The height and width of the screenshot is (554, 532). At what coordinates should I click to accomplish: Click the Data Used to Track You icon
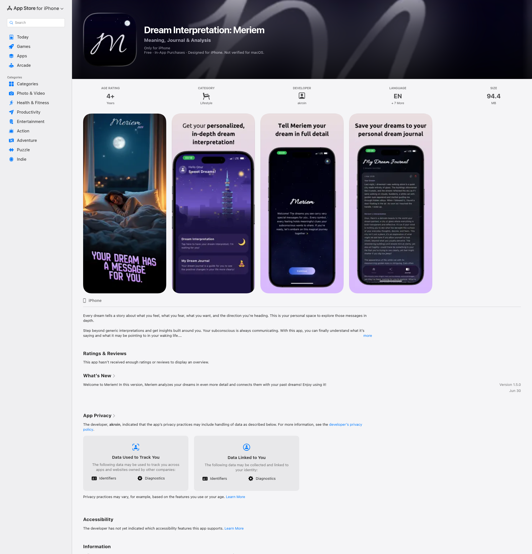[136, 447]
